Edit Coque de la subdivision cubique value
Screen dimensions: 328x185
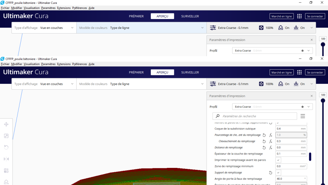pyautogui.click(x=291, y=128)
